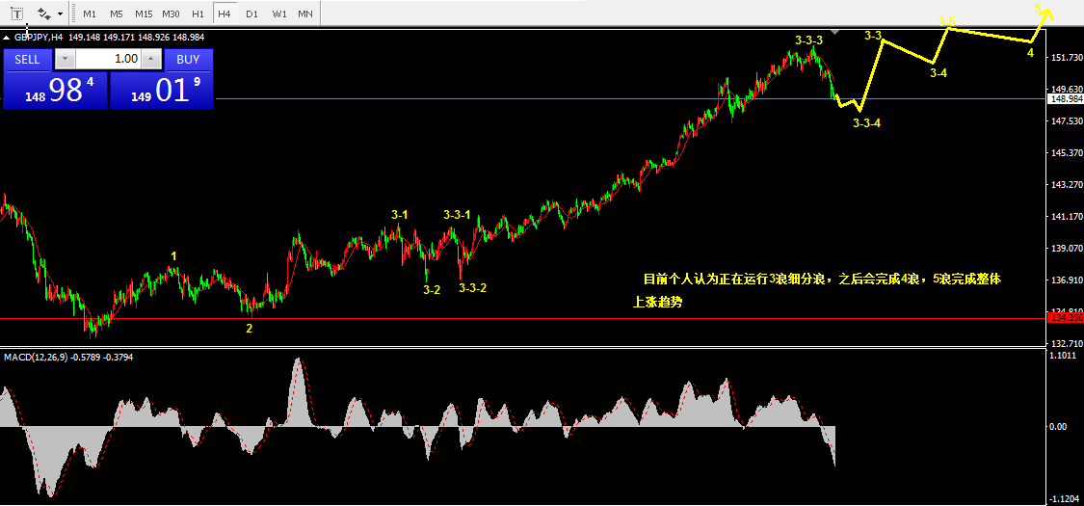Select the yellow '3-4' wave label

tap(939, 72)
